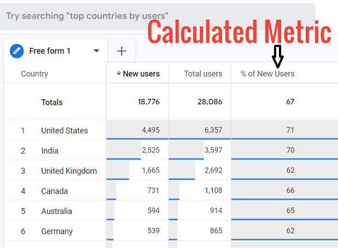Click the sort arrow beside New users
The height and width of the screenshot is (248, 338).
(119, 74)
